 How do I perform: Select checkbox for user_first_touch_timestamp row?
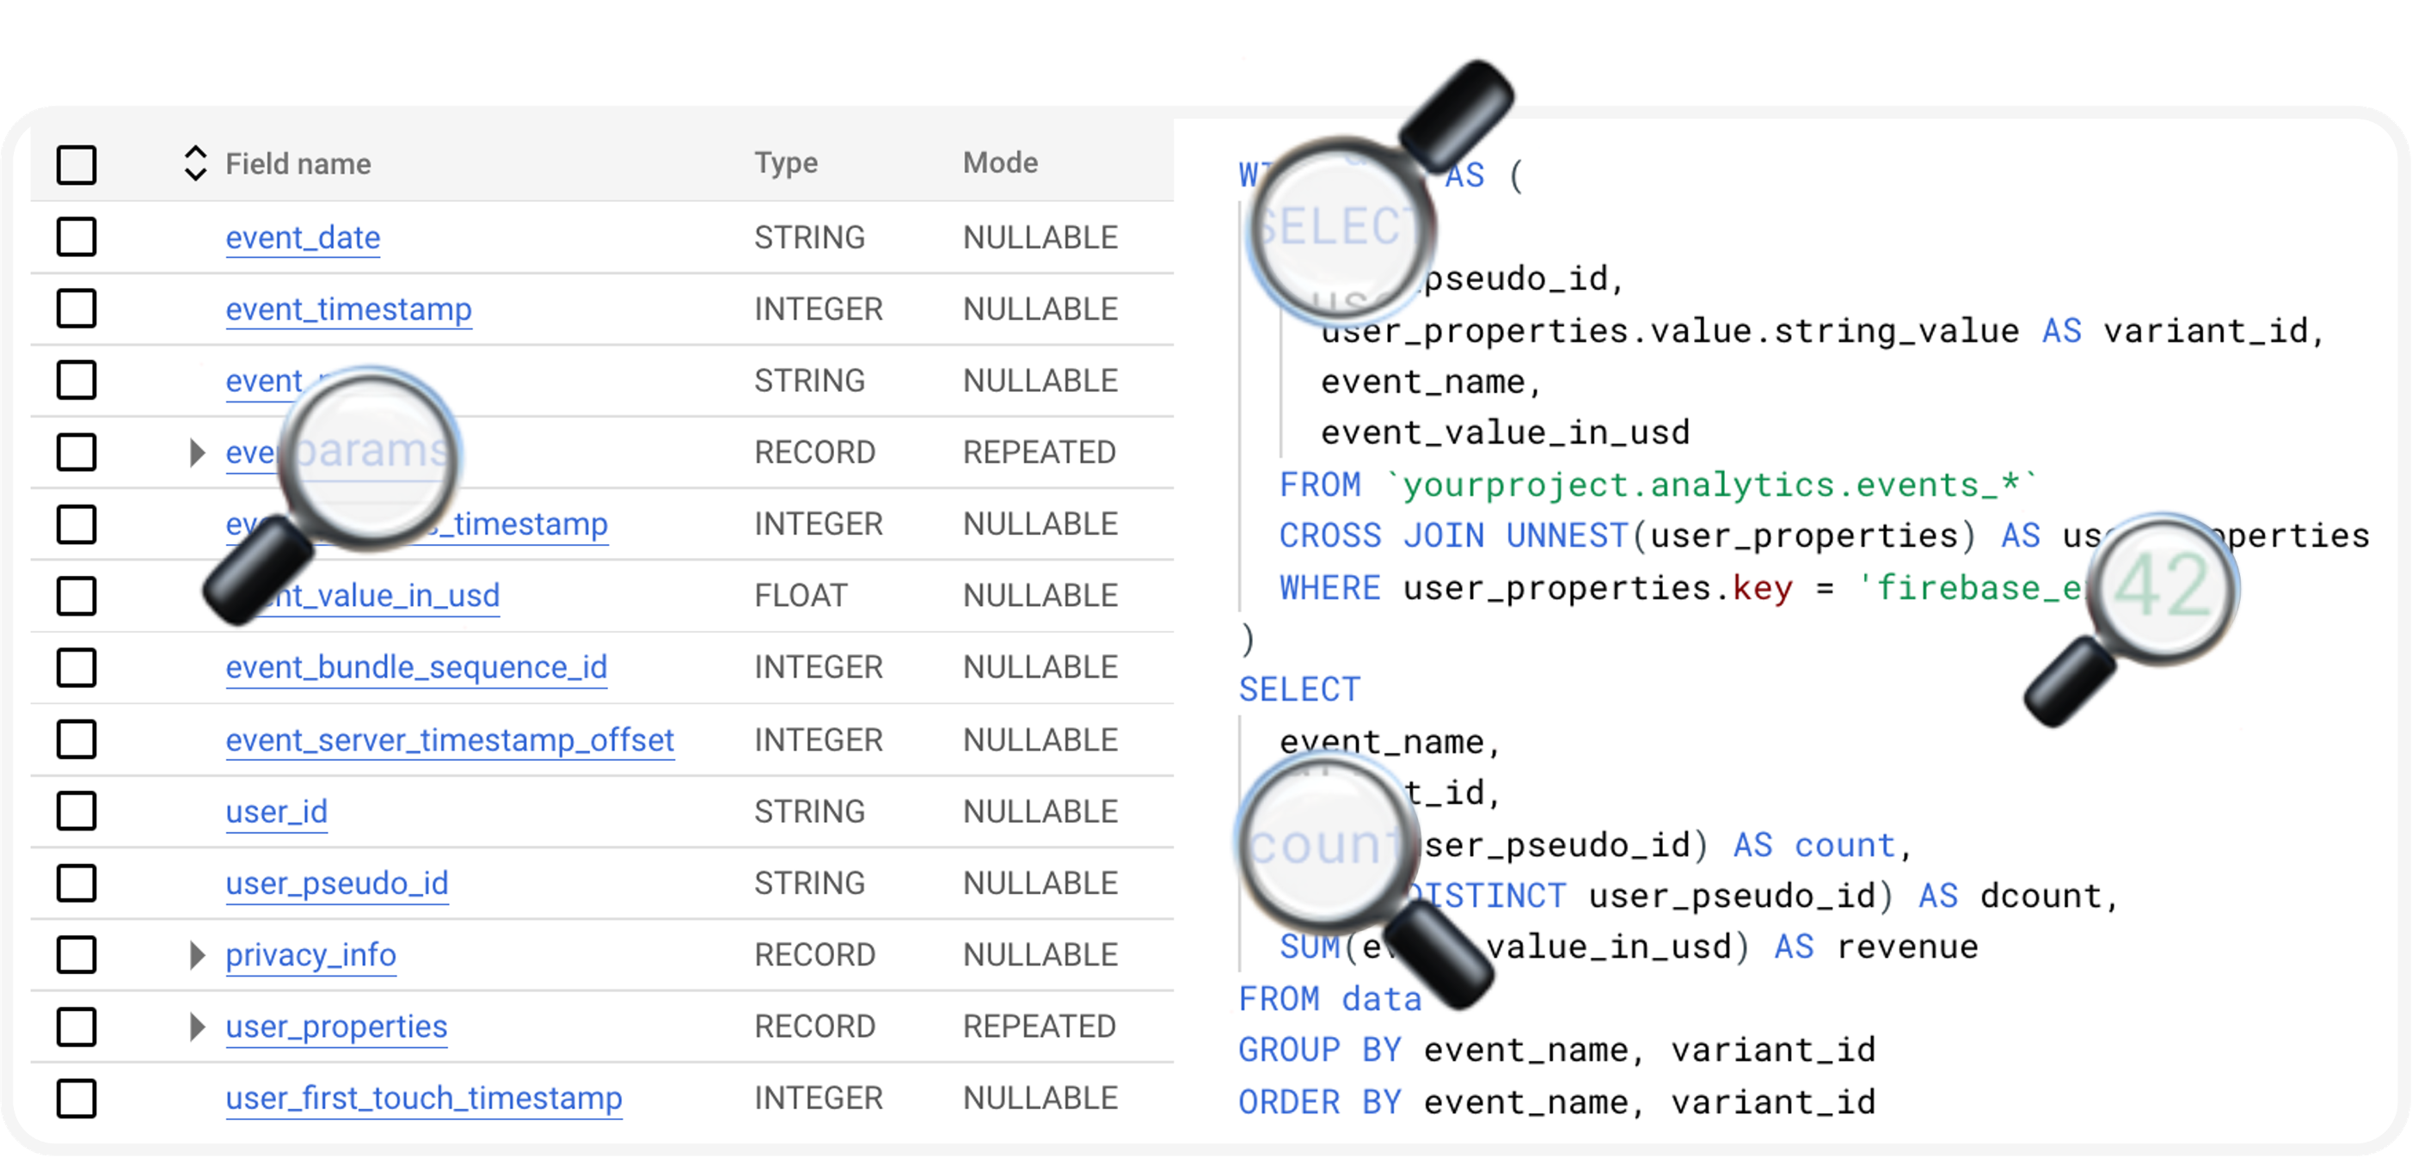pos(77,1098)
